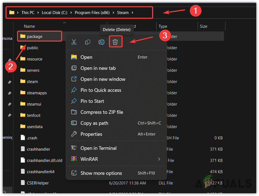Click the Cut scissors icon
259x196 pixels.
[x=74, y=42]
